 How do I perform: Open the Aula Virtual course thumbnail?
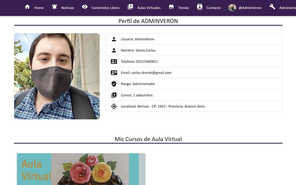click(81, 169)
